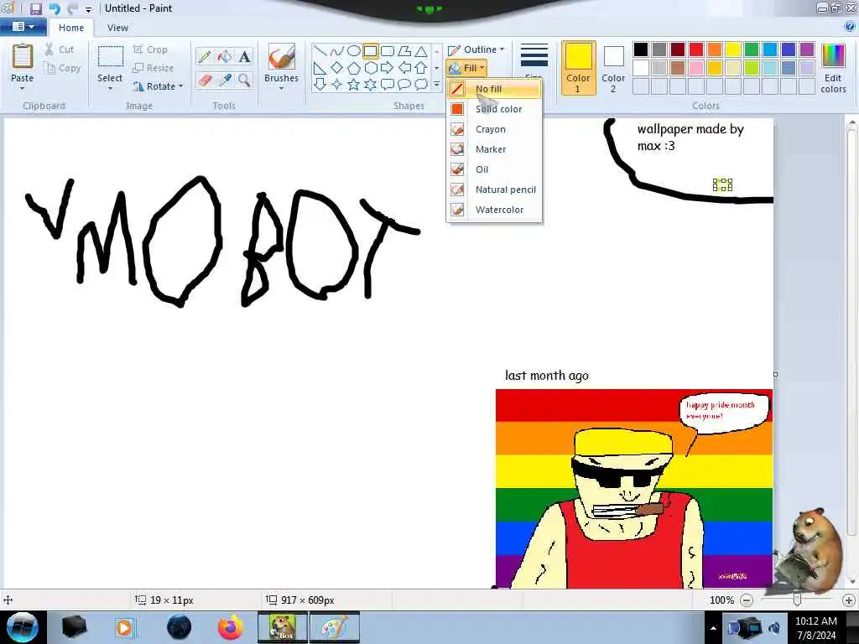Click the Size line thickness button
This screenshot has height=644, width=859.
point(534,60)
